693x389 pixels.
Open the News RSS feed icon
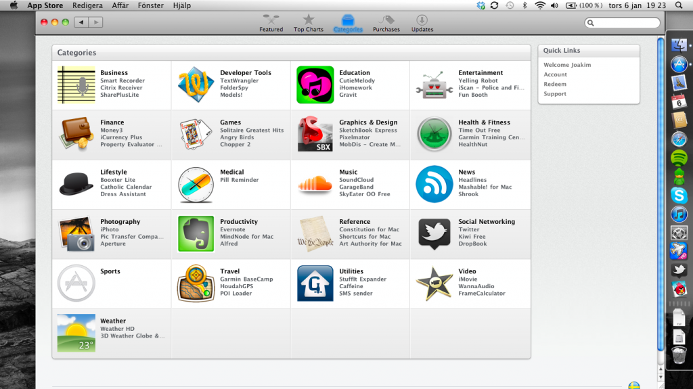tap(434, 184)
